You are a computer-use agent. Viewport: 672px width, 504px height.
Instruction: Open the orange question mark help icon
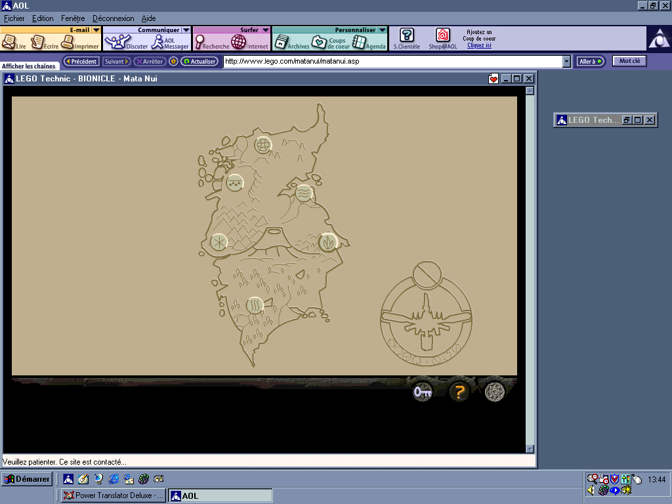(x=459, y=392)
